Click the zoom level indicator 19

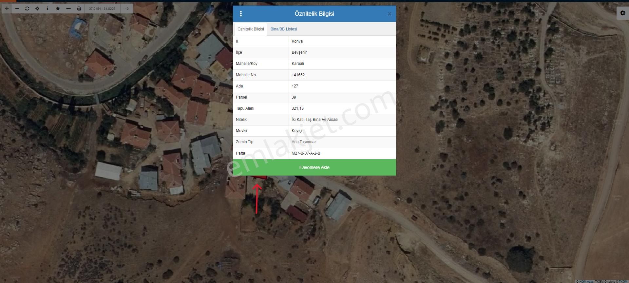127,9
